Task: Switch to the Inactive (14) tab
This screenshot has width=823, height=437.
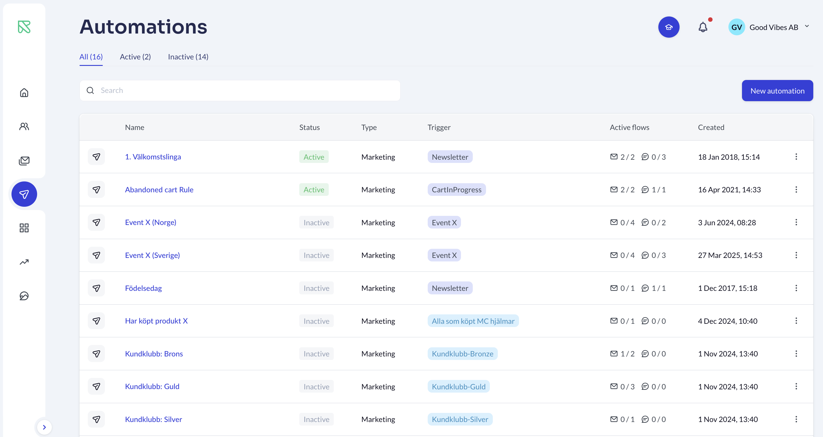Action: [188, 57]
